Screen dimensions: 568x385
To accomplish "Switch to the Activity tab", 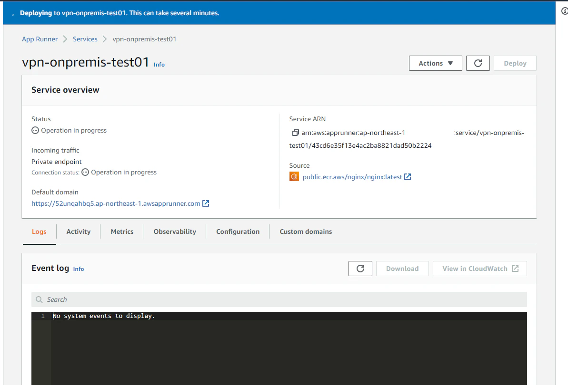I will (78, 232).
